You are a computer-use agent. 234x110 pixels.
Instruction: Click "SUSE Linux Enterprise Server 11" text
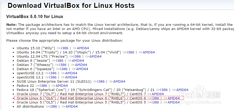(54, 81)
